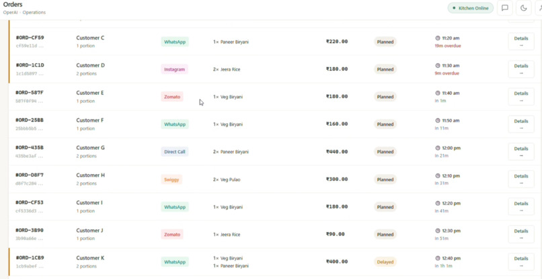Click the 1× Jeera Rice item
The height and width of the screenshot is (279, 542).
pyautogui.click(x=227, y=235)
